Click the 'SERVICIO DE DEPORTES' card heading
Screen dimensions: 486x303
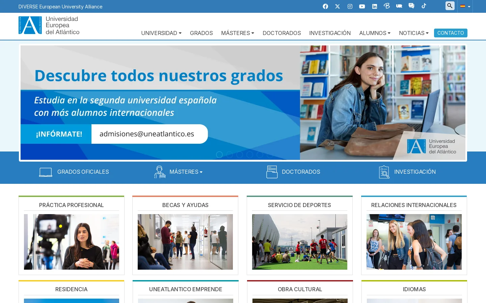coord(299,205)
